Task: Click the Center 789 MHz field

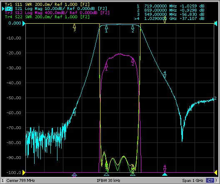Action: click(x=21, y=181)
